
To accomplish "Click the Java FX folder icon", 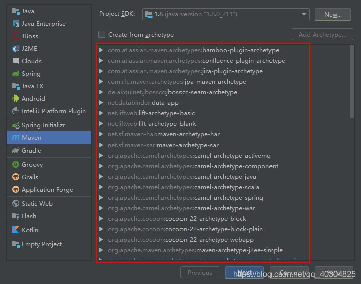I will (16, 86).
